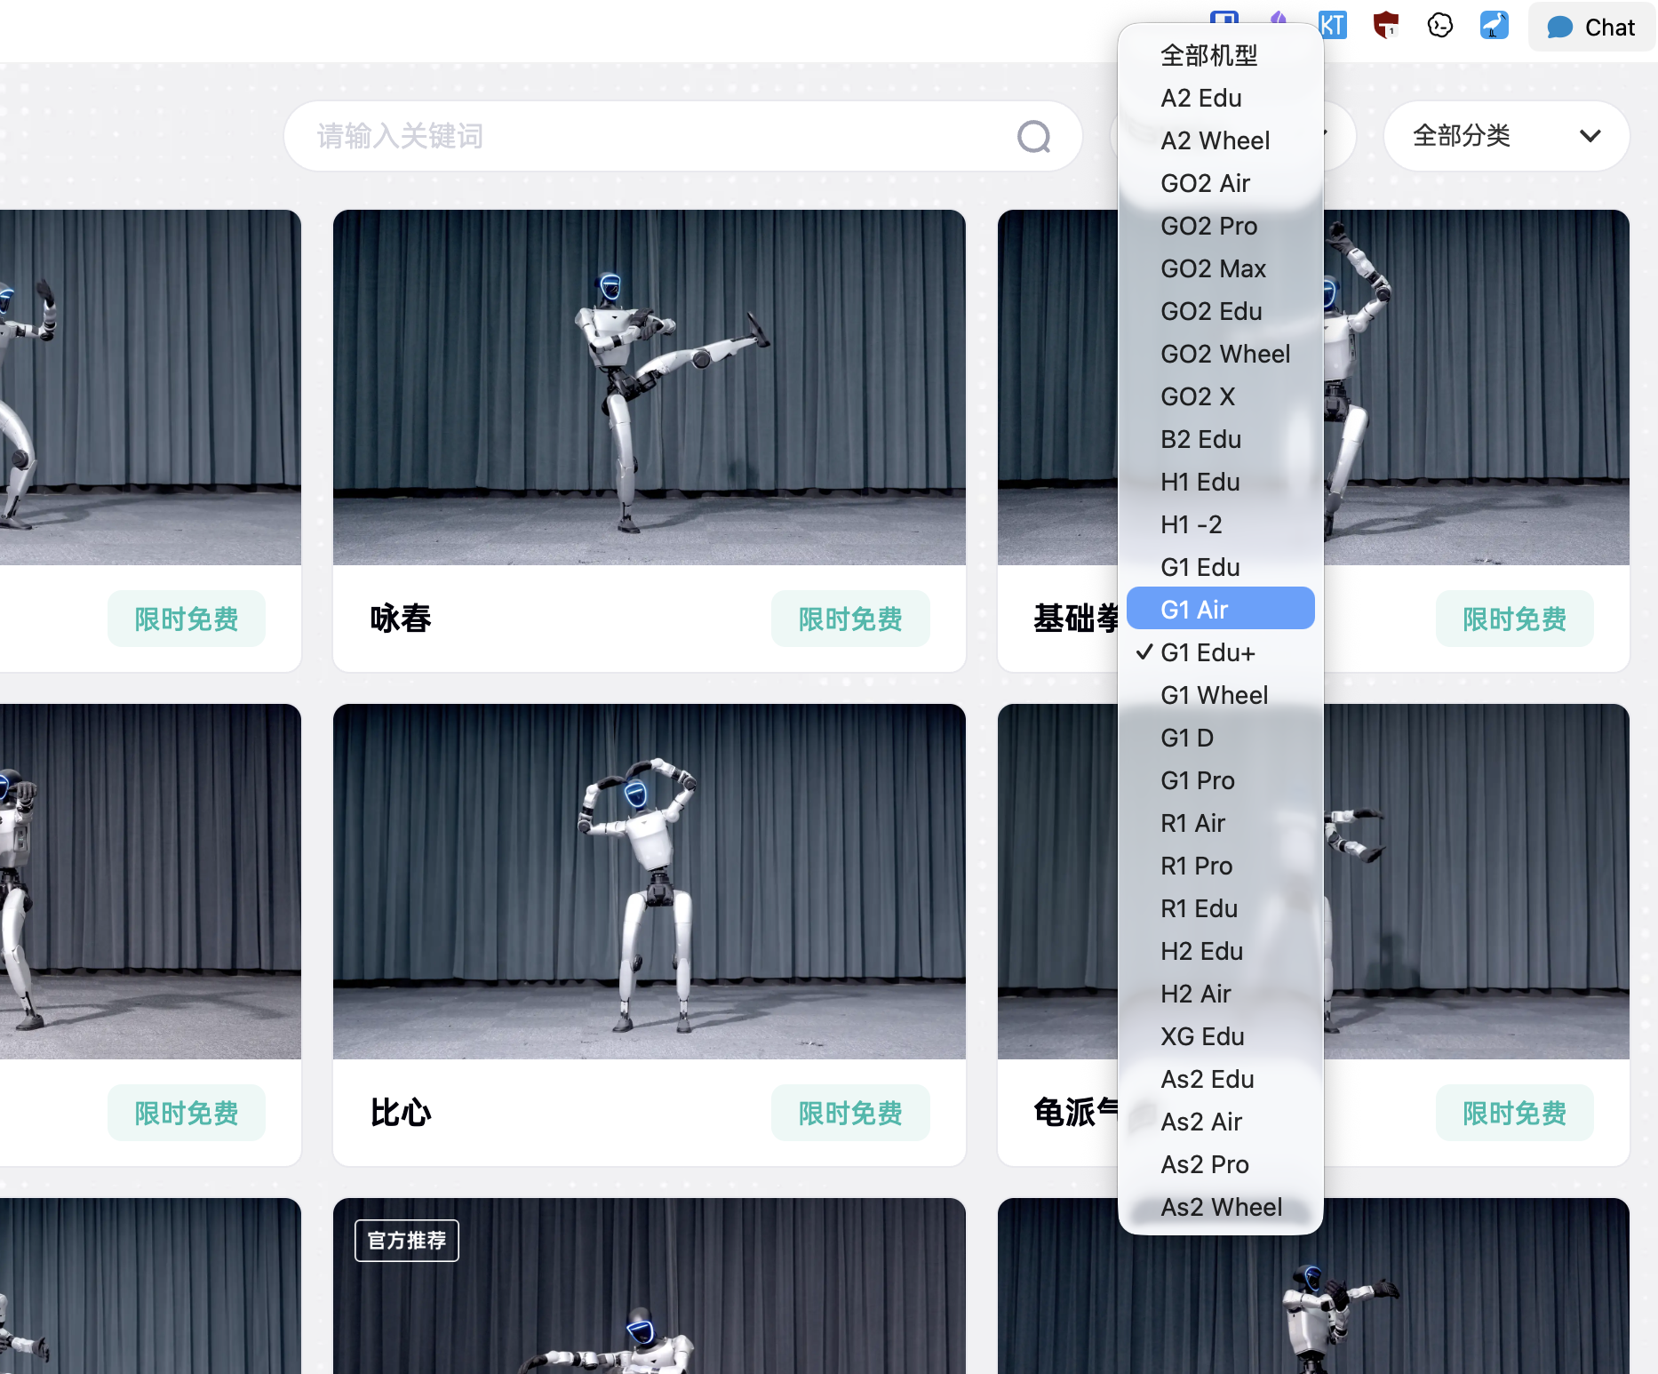Pick GO2 Edu in model list
The image size is (1658, 1374).
click(x=1220, y=311)
